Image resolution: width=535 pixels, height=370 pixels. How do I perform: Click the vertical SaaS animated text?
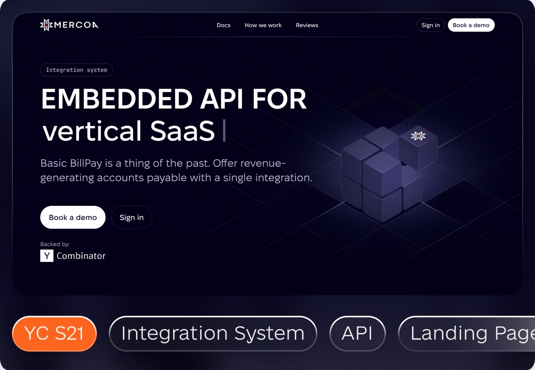coord(129,131)
